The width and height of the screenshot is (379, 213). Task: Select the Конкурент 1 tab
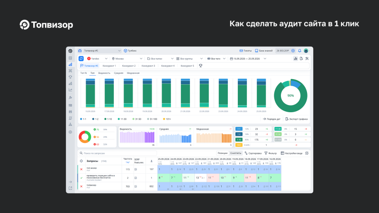pos(109,66)
